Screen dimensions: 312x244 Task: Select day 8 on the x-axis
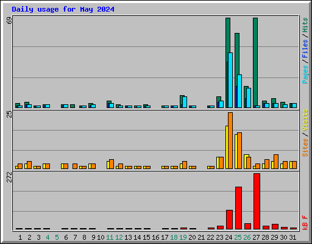pos(84,237)
